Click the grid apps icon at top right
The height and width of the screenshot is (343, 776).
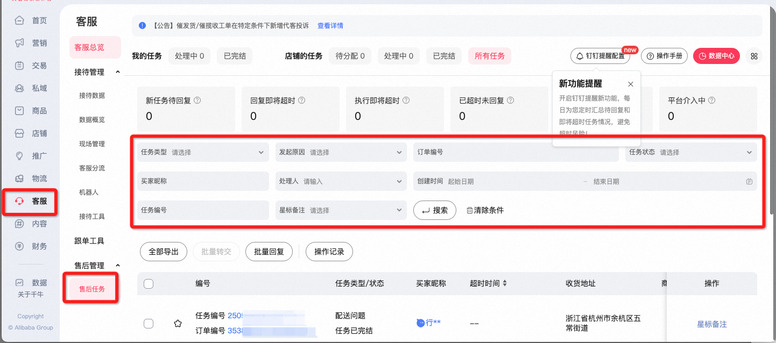pos(754,56)
